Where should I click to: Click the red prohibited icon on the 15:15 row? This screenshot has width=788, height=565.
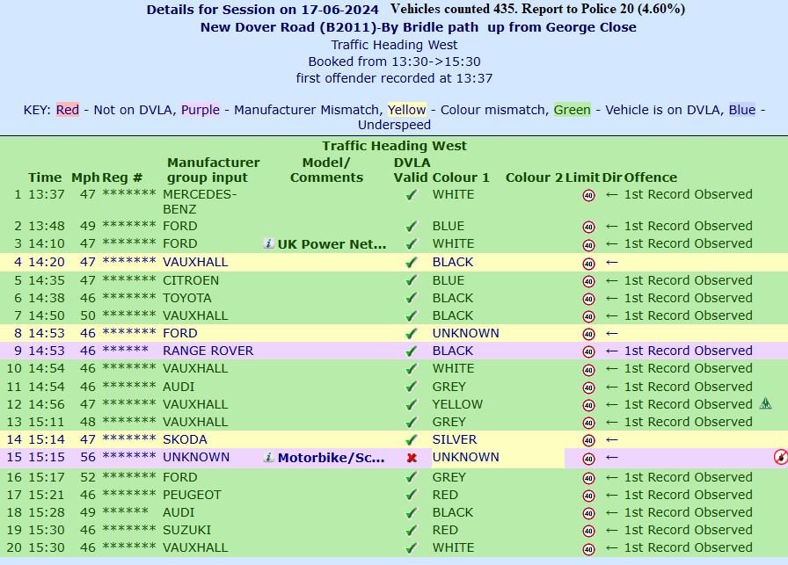tap(780, 457)
